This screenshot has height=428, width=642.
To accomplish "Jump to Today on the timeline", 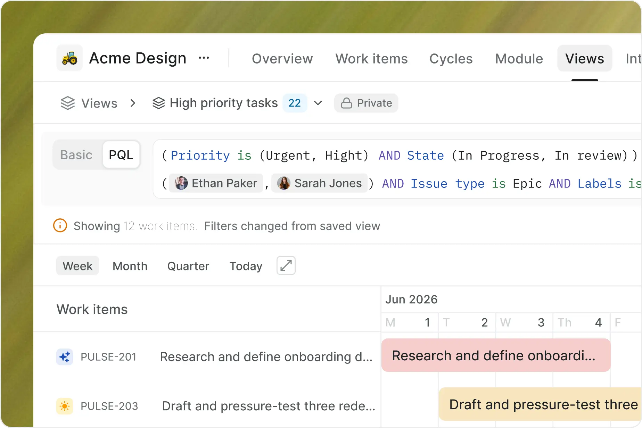I will (x=246, y=266).
